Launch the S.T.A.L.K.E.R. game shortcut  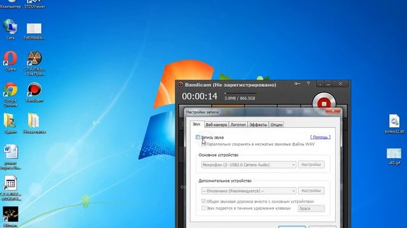point(34,63)
